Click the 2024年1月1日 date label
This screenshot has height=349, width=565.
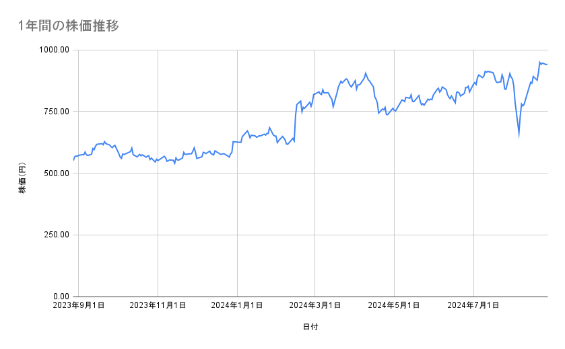[236, 305]
